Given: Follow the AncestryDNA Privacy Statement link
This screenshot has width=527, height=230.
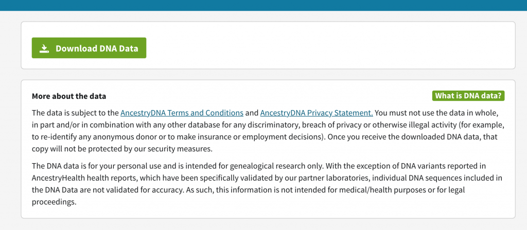Looking at the screenshot, I should pyautogui.click(x=317, y=113).
